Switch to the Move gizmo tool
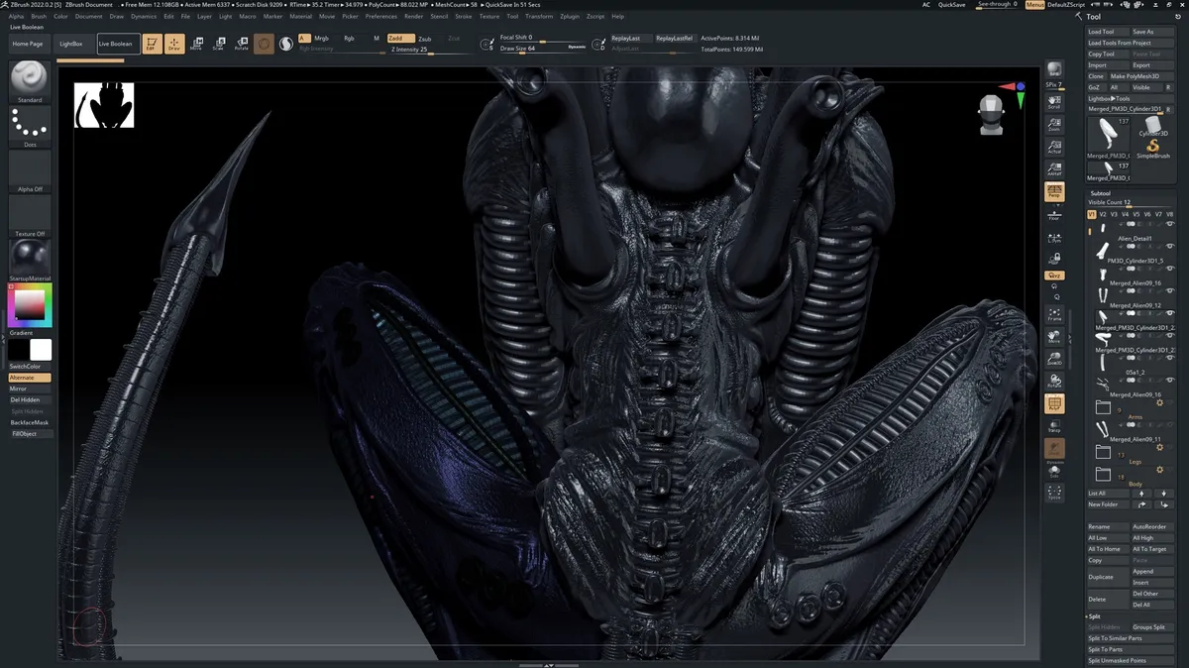Screen dimensions: 1189x668 196,44
